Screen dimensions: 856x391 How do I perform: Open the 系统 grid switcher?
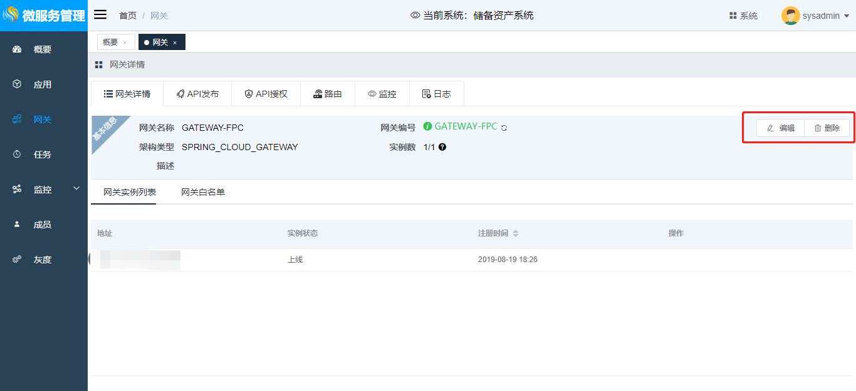click(x=743, y=16)
